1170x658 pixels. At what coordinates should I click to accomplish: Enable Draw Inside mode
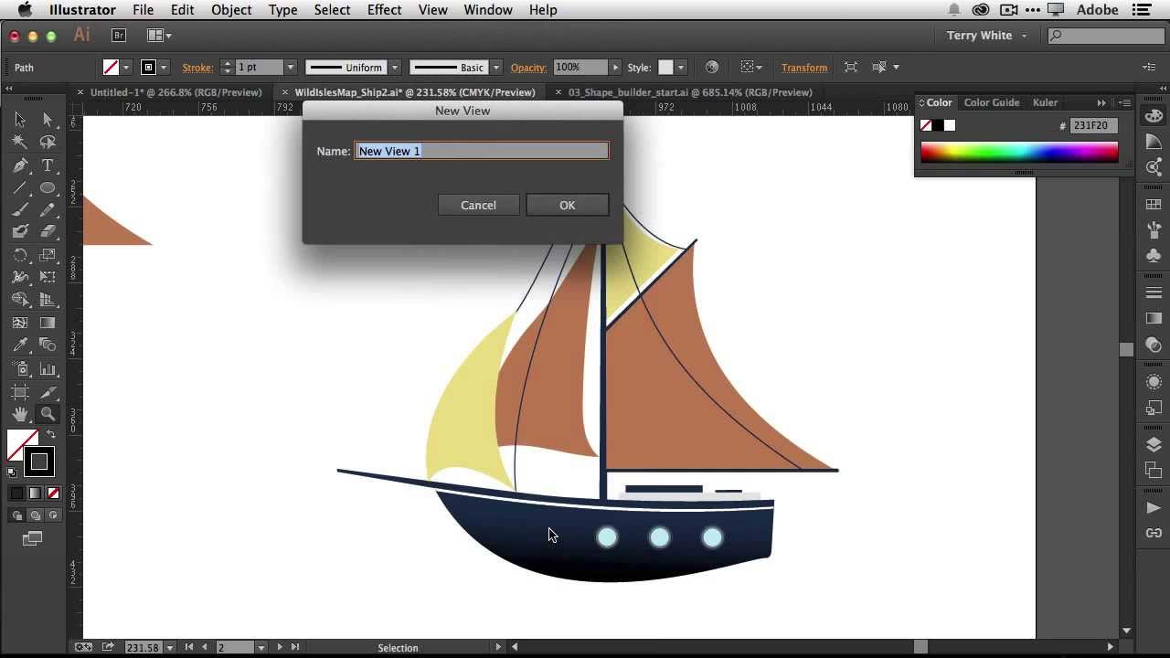[53, 515]
